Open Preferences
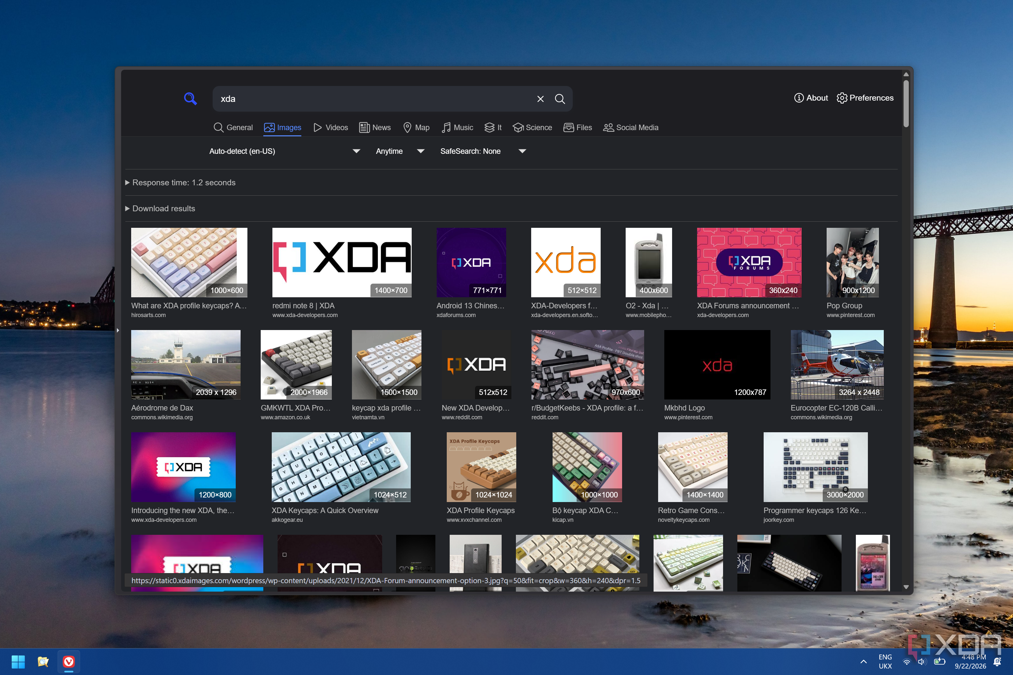The image size is (1013, 675). pyautogui.click(x=865, y=98)
